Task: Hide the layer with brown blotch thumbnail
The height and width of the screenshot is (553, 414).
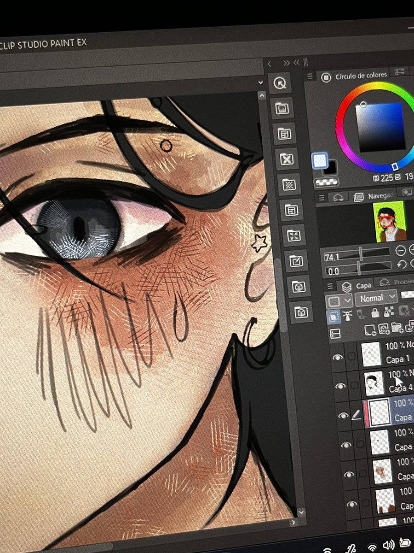Action: 349,474
